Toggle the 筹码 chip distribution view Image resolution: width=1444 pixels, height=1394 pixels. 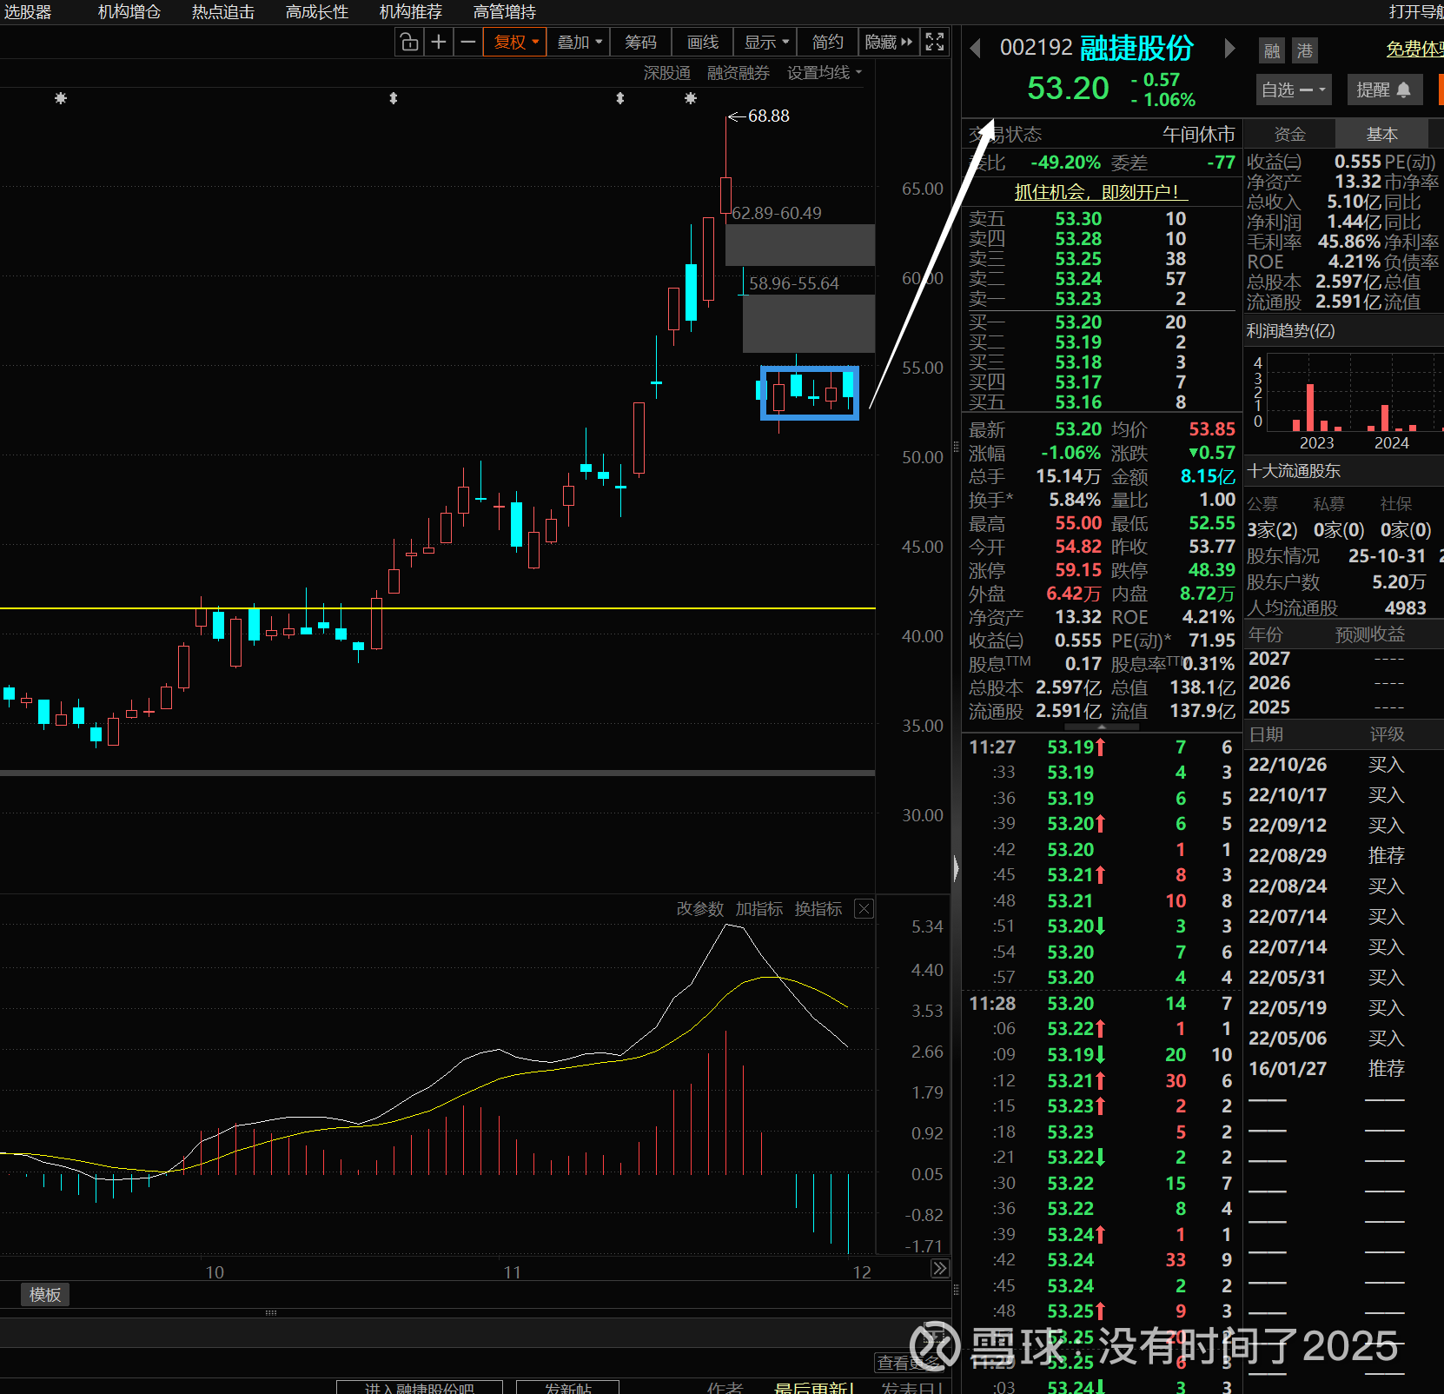tap(641, 42)
